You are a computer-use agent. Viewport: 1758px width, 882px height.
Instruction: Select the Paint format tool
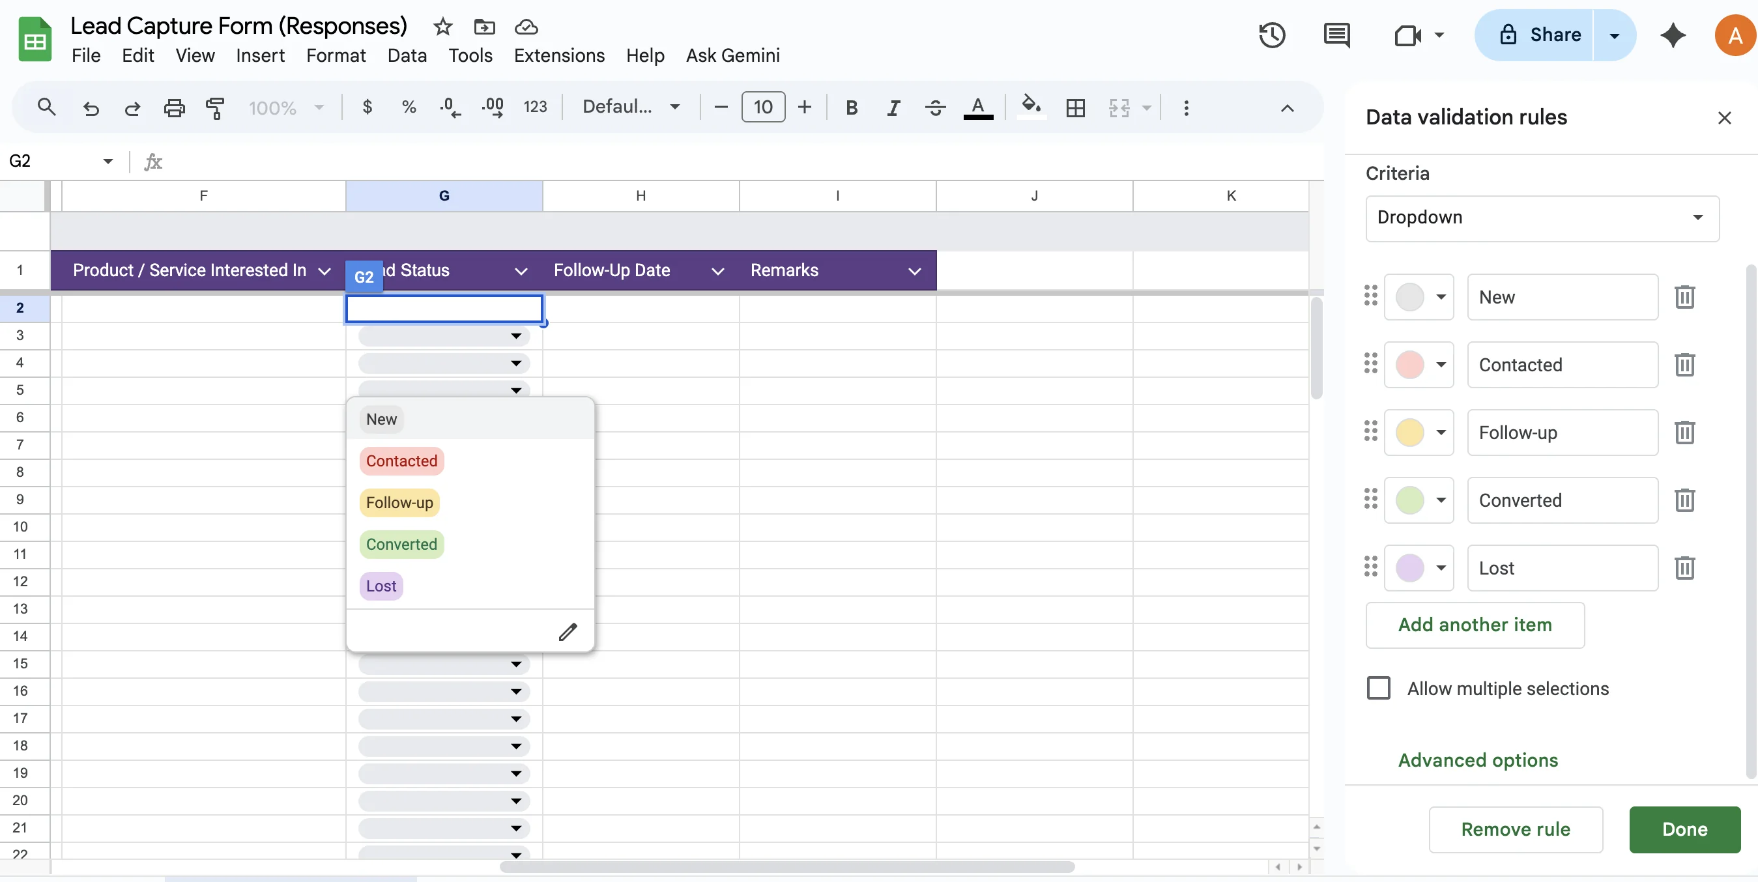click(x=215, y=107)
